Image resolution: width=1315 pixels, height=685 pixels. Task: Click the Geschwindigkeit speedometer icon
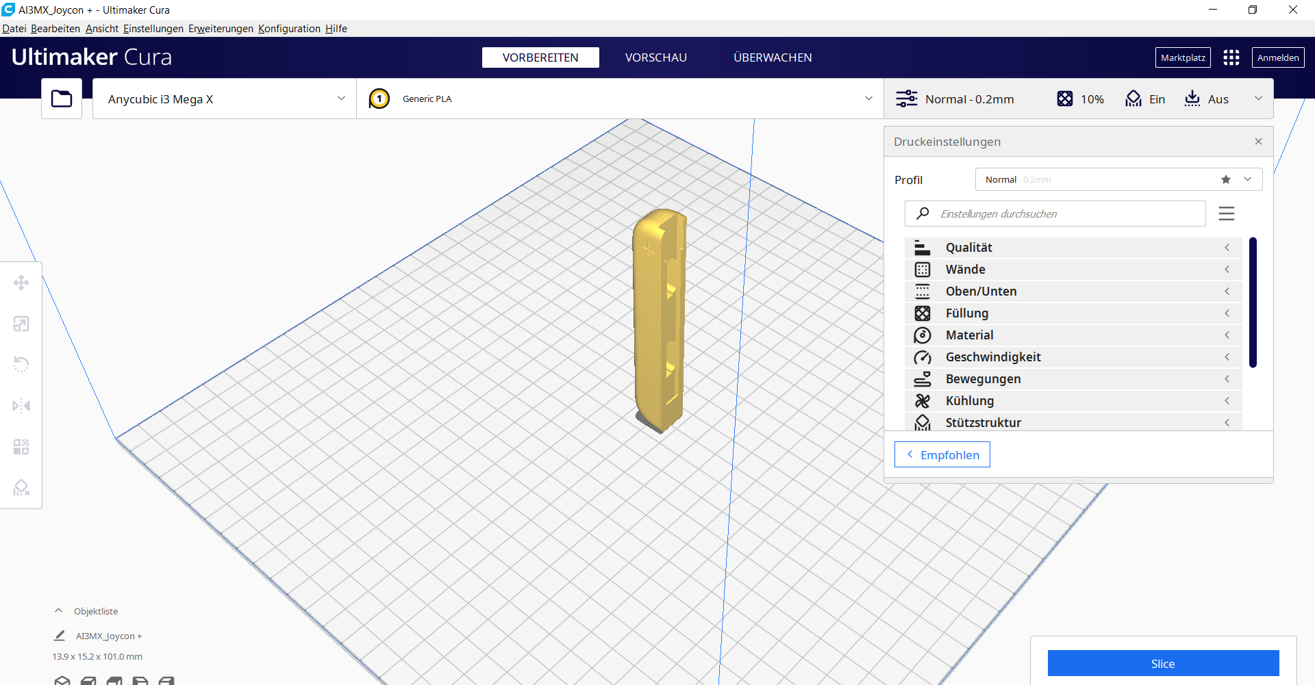click(923, 357)
